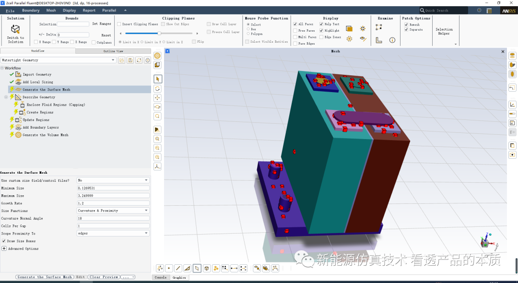Switch to the Outline View tab
This screenshot has width=518, height=283.
tap(113, 51)
